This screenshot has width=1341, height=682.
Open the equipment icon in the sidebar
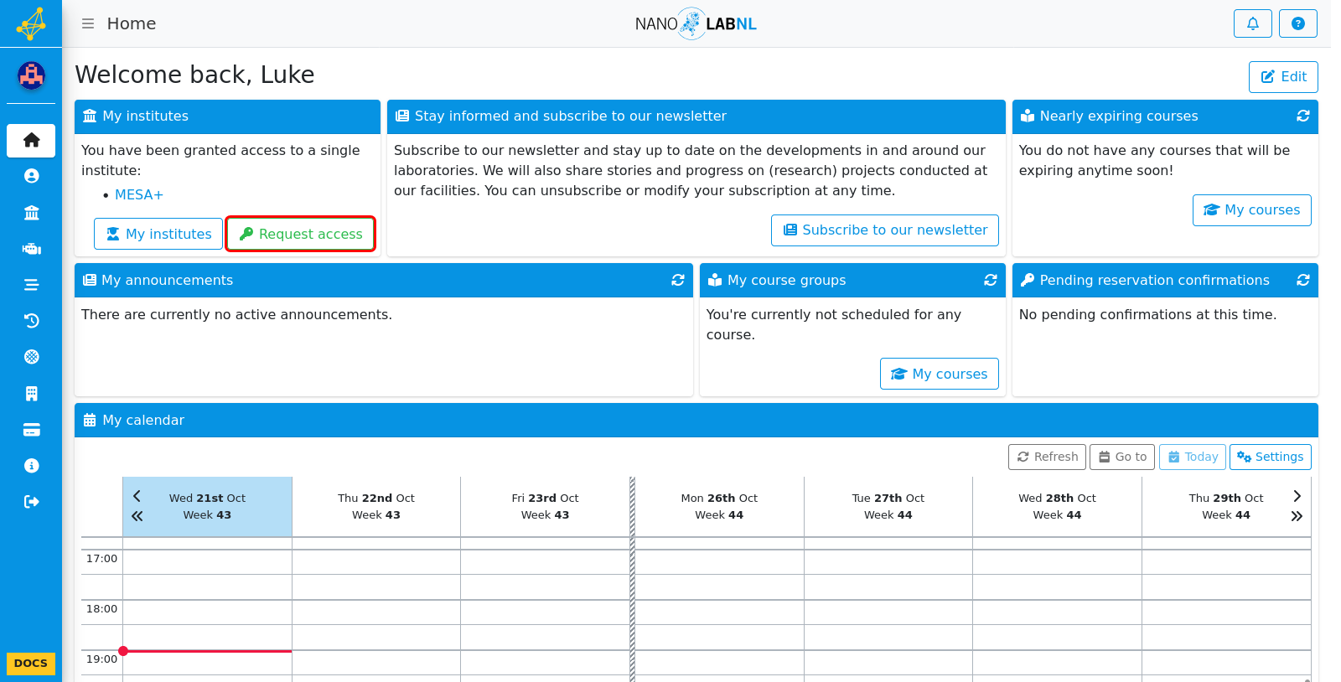(31, 249)
